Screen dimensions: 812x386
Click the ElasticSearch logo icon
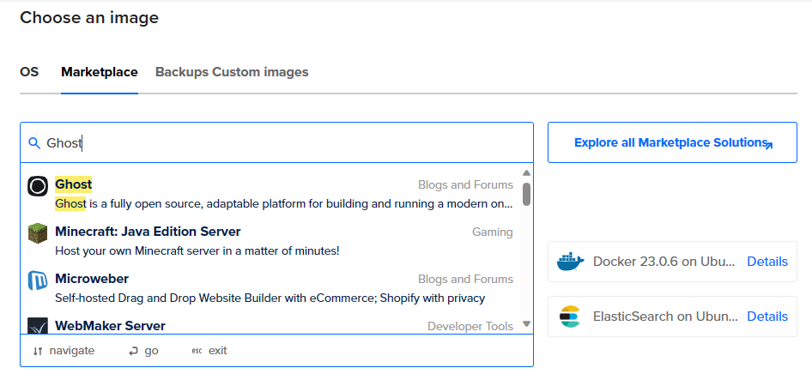[x=571, y=317]
